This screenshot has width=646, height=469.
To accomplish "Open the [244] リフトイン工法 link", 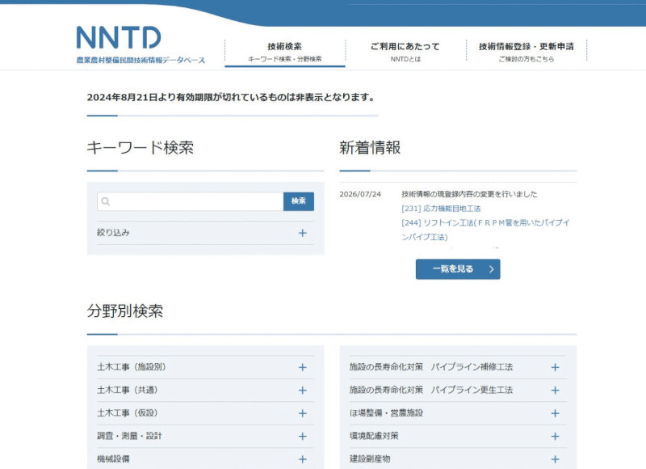I will point(485,230).
